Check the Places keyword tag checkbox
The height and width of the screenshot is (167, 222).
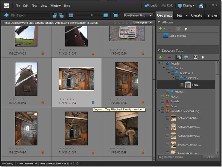pos(162,97)
